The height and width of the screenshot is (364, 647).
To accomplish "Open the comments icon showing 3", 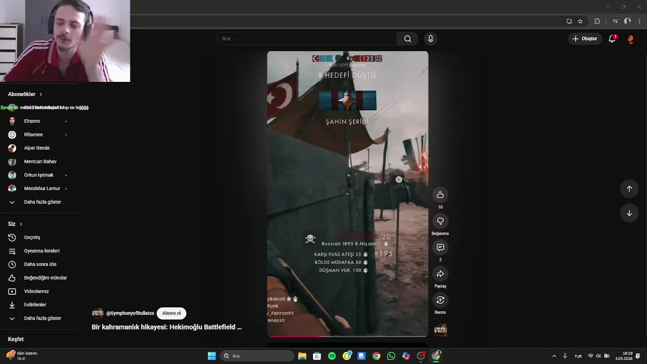I will (x=440, y=248).
